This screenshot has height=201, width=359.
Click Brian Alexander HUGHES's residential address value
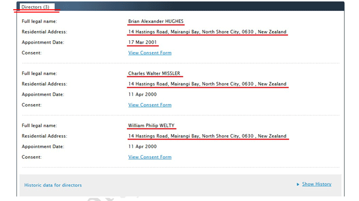pyautogui.click(x=207, y=32)
